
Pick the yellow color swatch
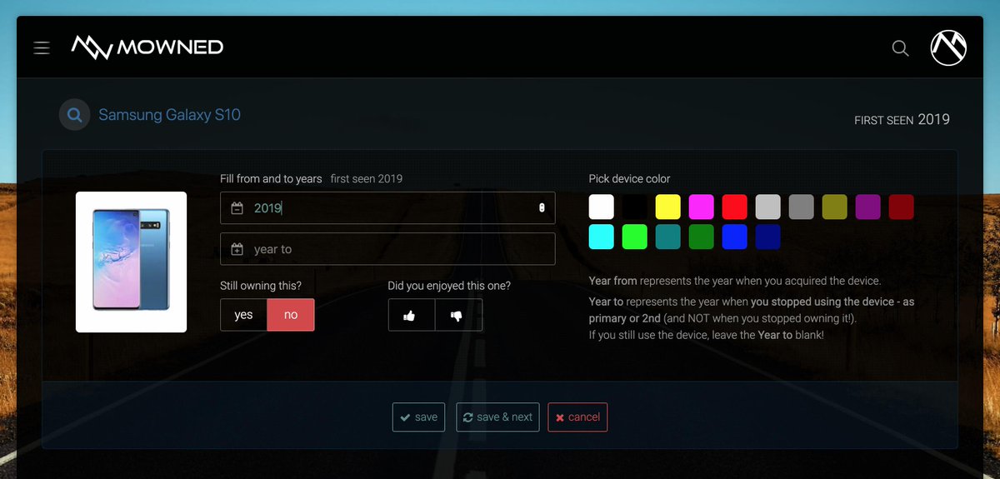coord(668,207)
